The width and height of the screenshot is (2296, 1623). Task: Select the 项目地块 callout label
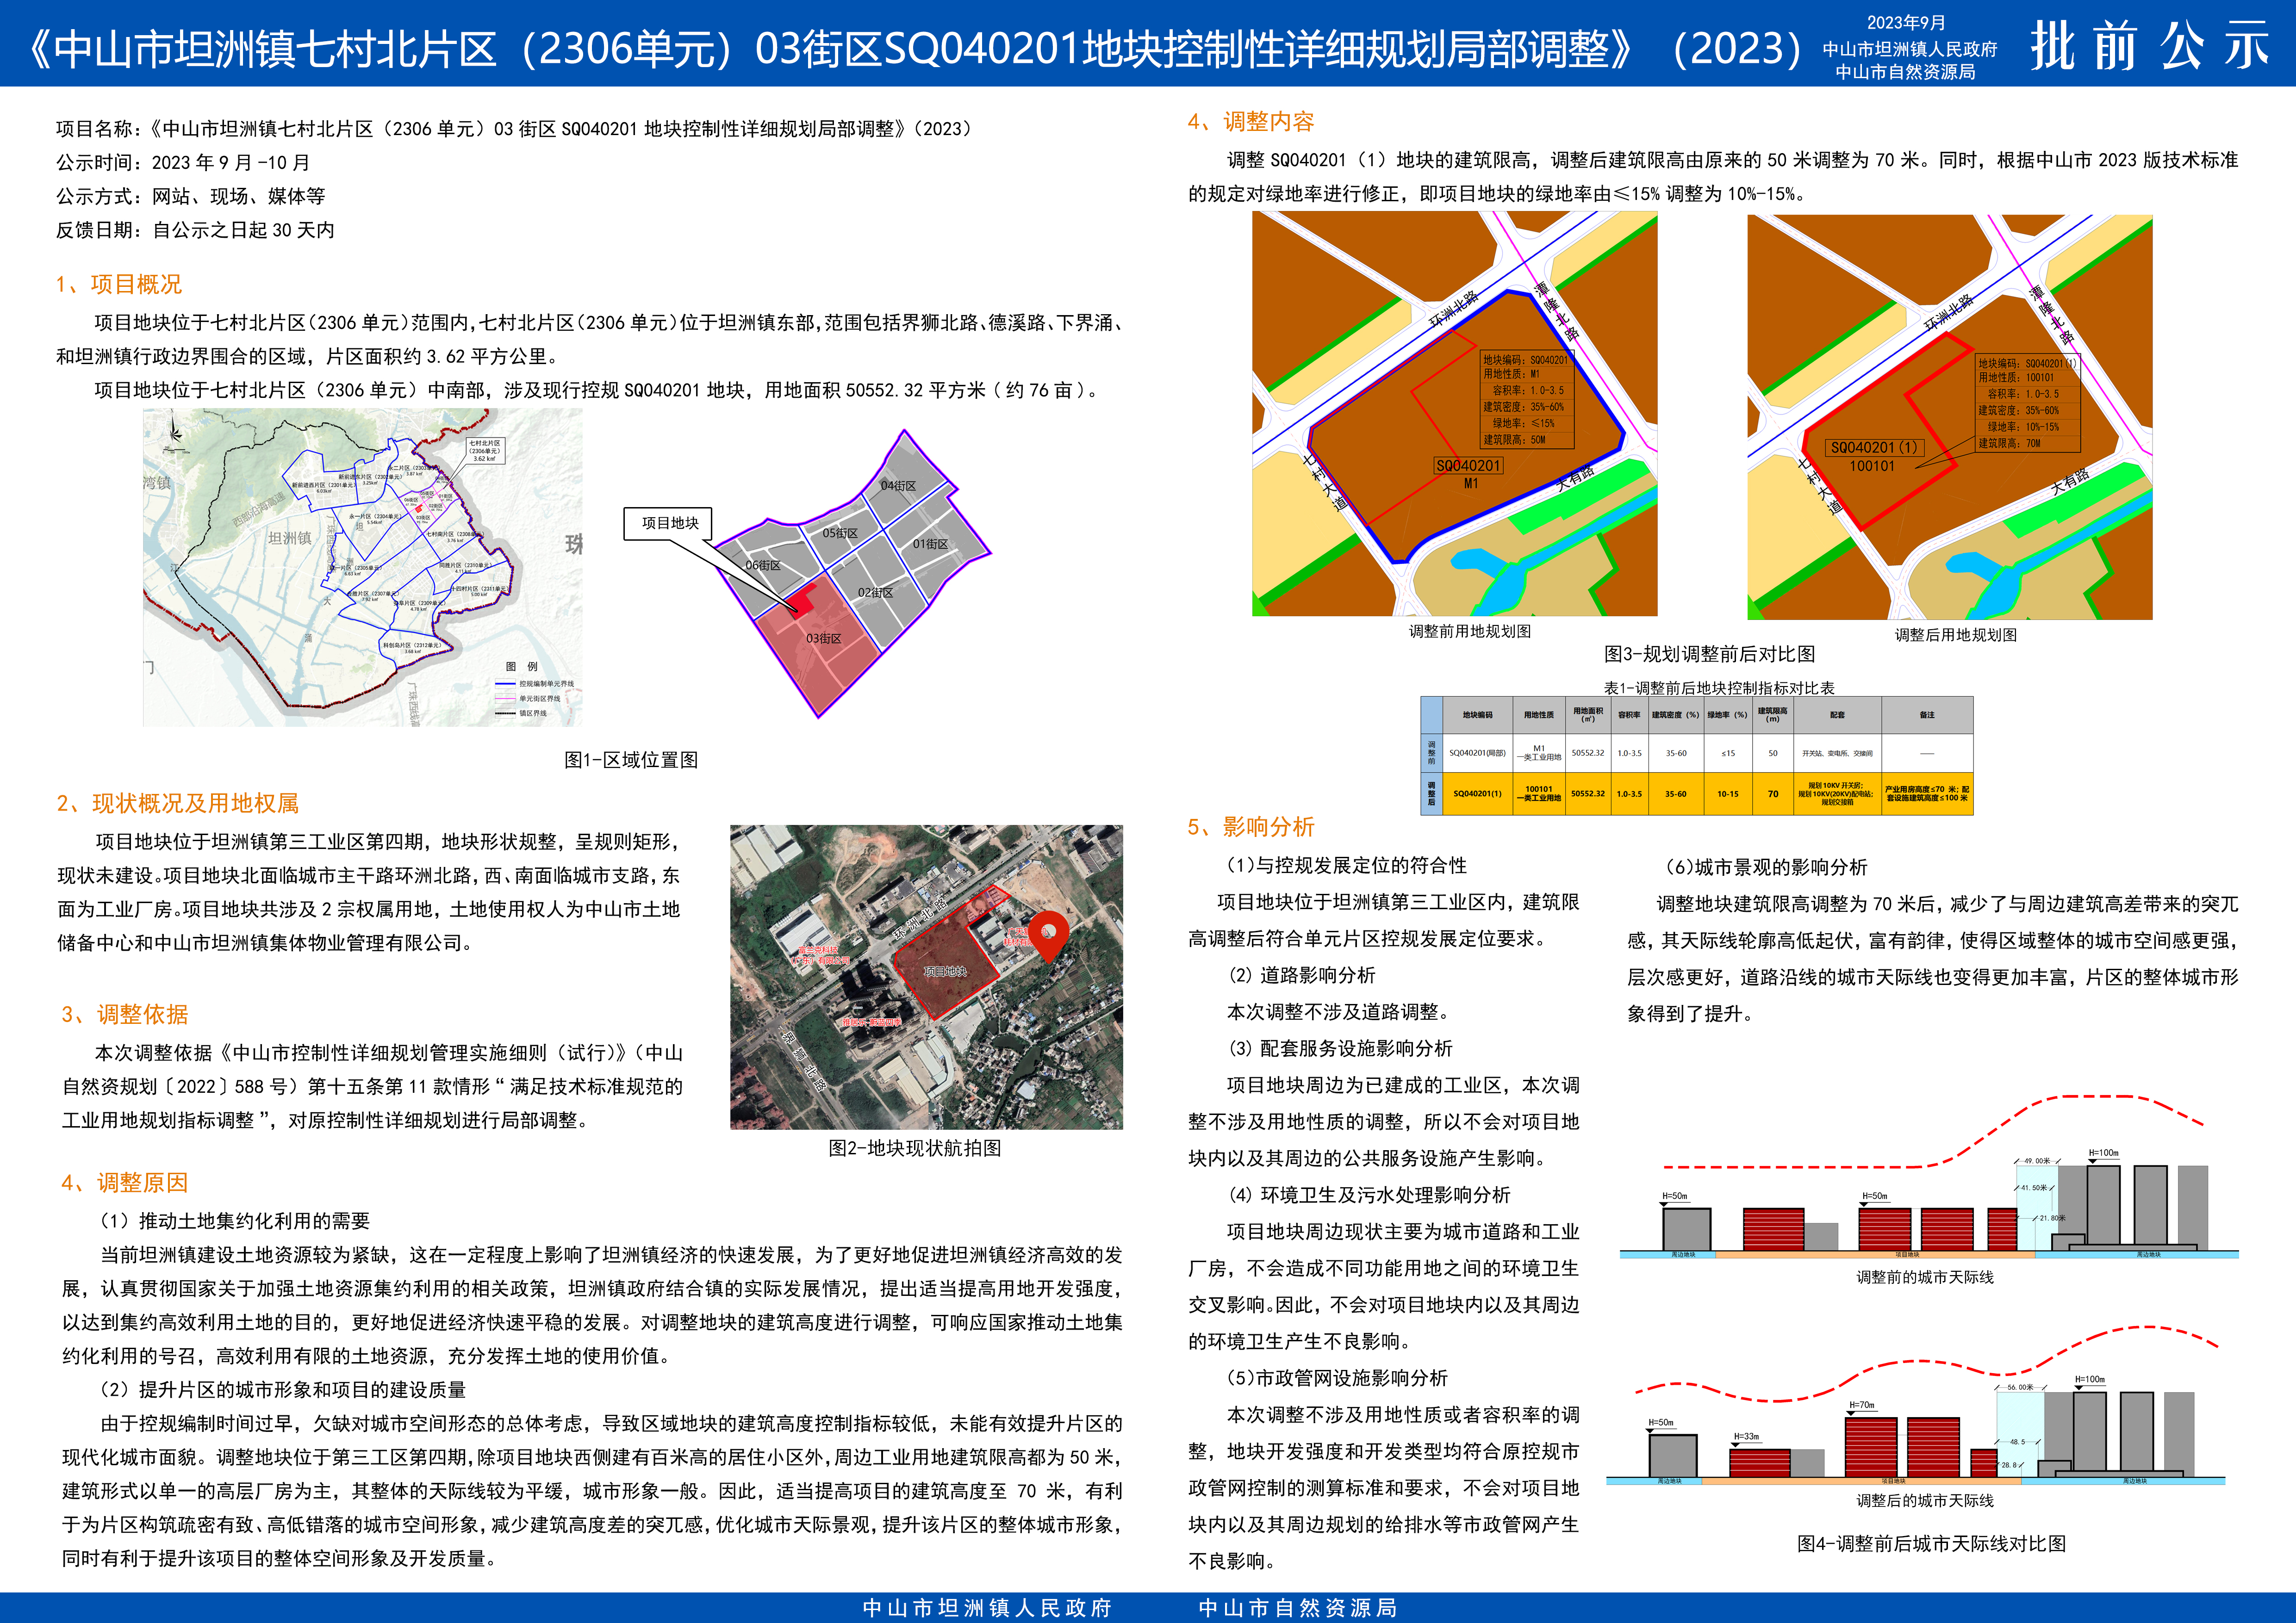pyautogui.click(x=669, y=523)
